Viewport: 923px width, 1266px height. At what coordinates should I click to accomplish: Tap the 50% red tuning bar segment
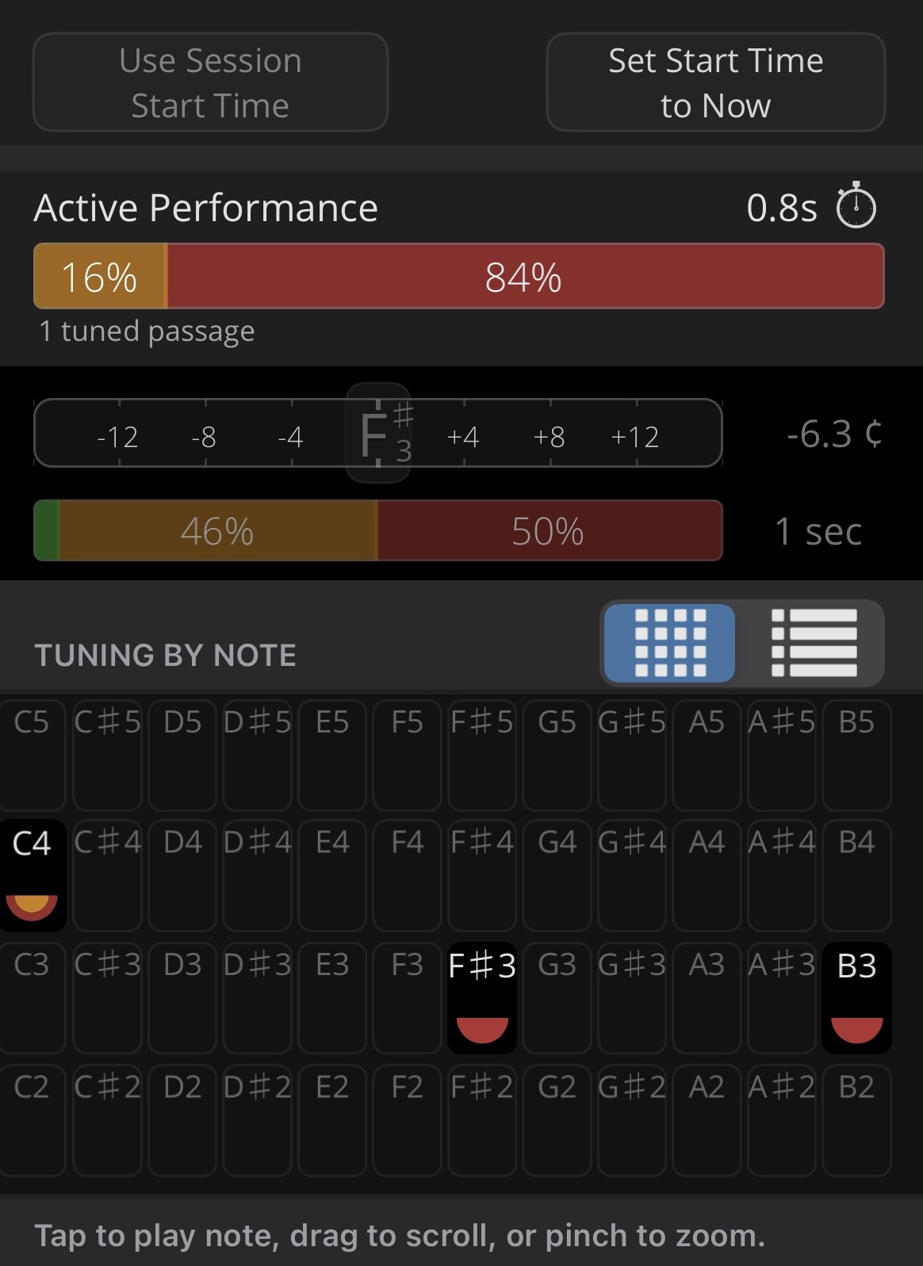coord(549,531)
